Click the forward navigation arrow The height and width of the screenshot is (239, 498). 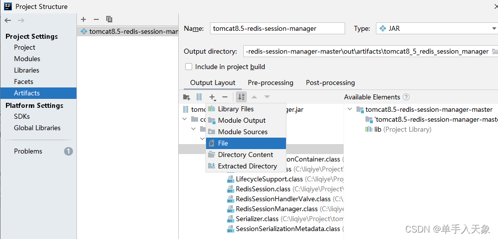21,20
